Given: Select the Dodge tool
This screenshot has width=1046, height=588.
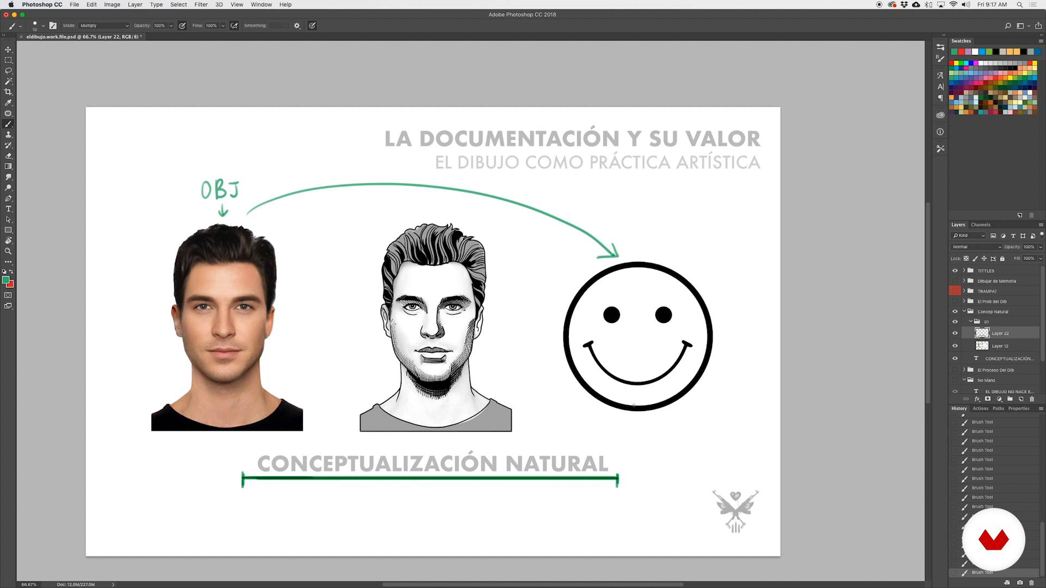Looking at the screenshot, I should [x=8, y=188].
